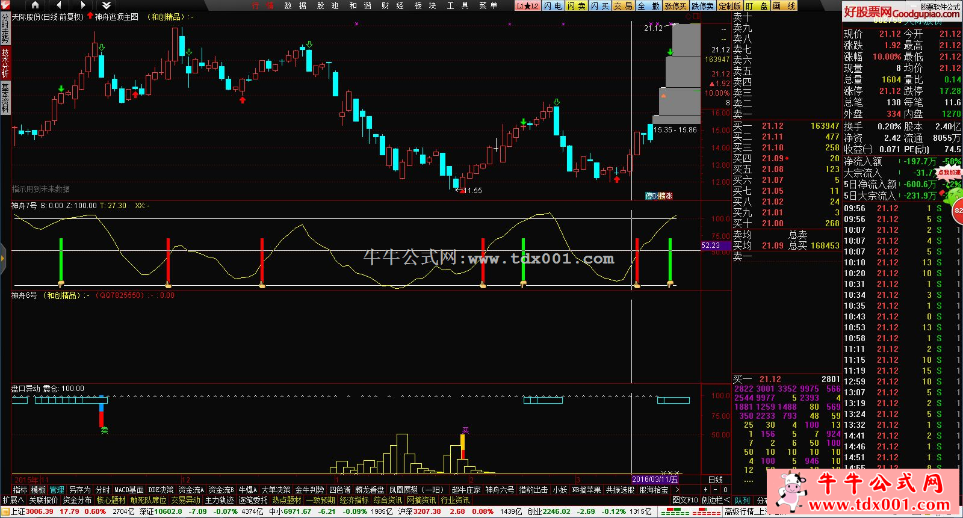The width and height of the screenshot is (963, 518).
Task: Go to the home screen icon
Action: pos(35,5)
